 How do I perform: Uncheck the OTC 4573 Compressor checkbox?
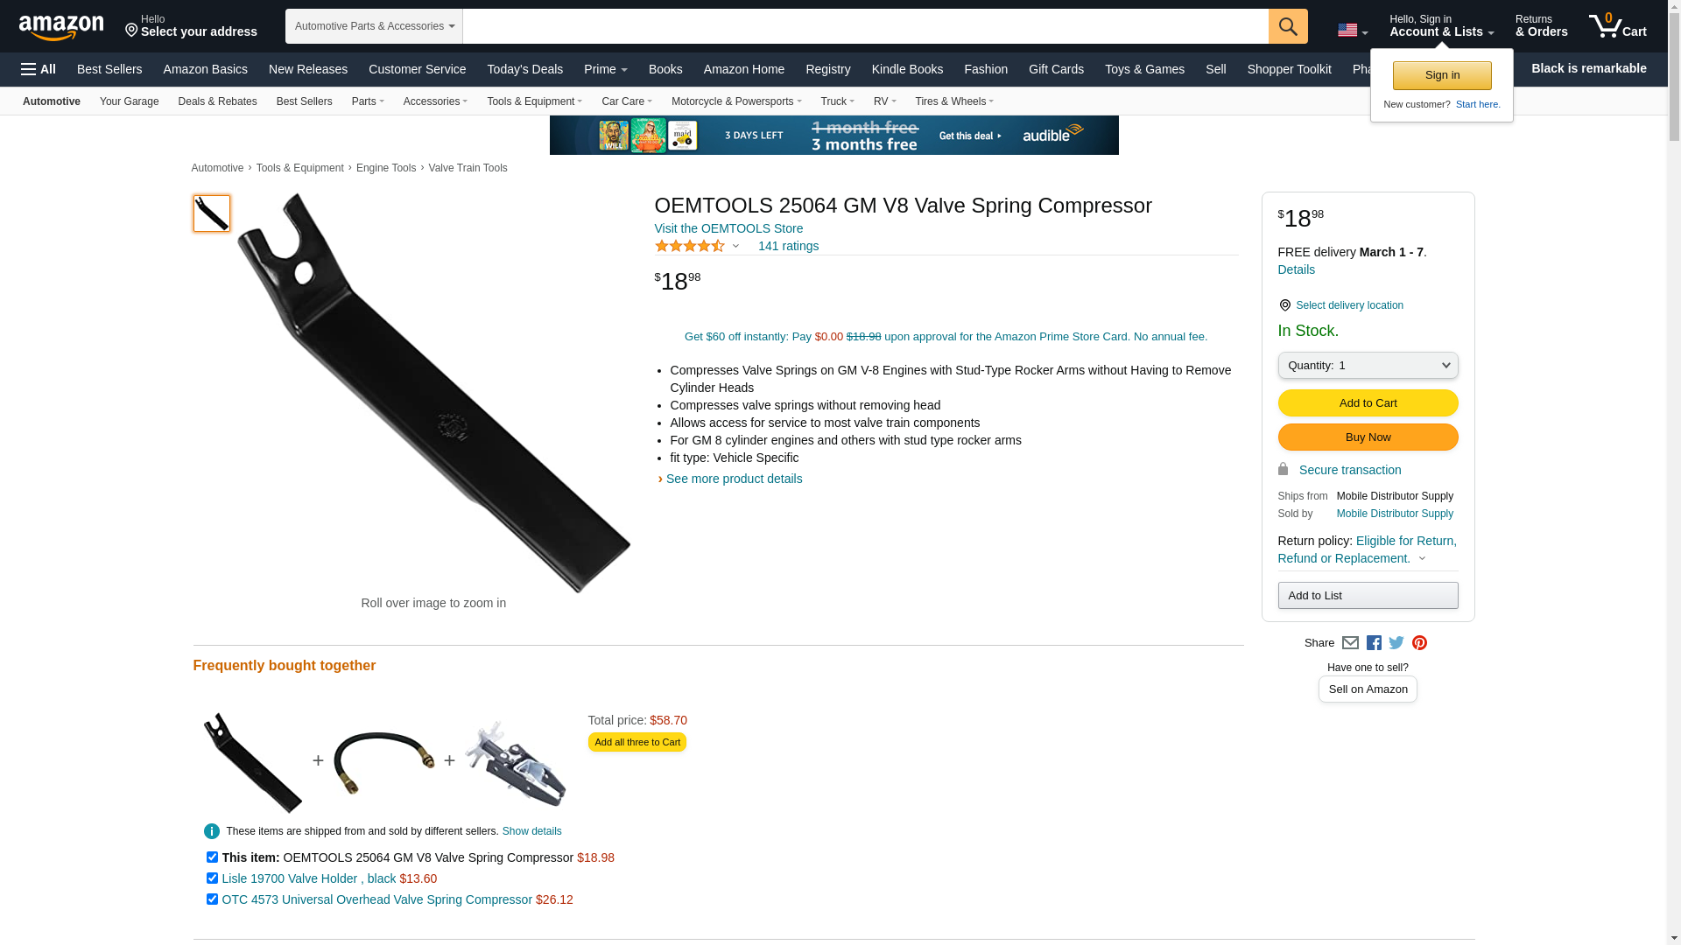(212, 899)
